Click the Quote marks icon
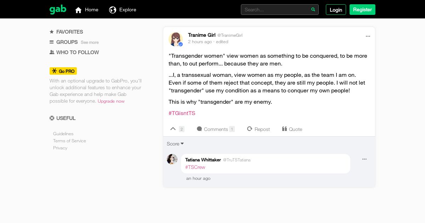Viewport: 425px width, 223px height. pos(284,129)
